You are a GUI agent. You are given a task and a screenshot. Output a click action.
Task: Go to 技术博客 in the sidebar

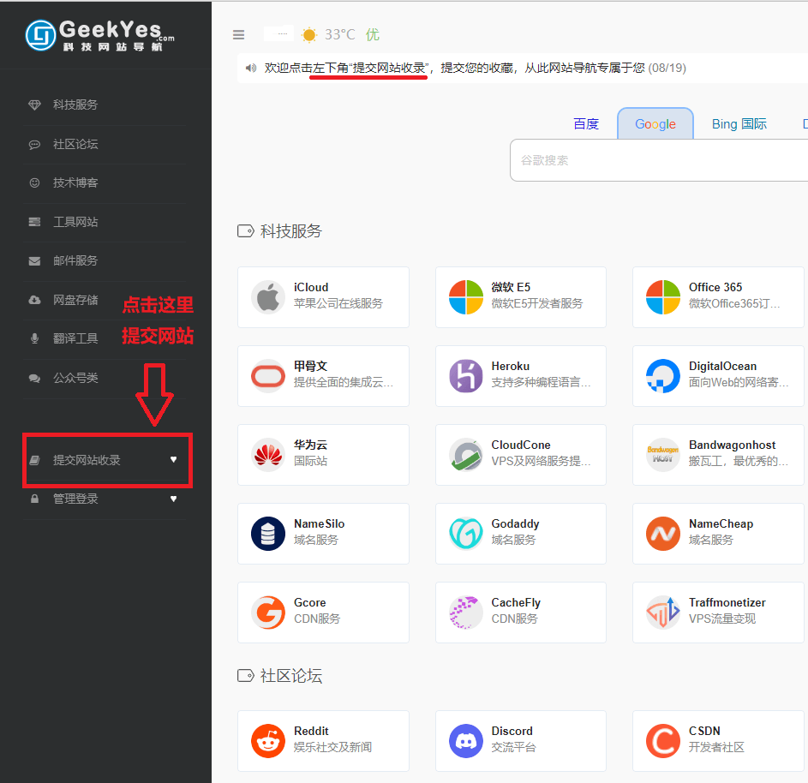(75, 182)
